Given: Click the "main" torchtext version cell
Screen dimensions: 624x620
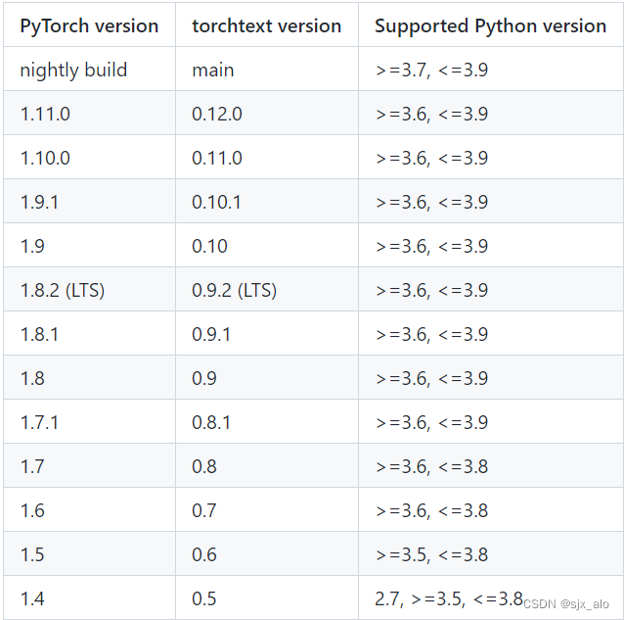Looking at the screenshot, I should [213, 71].
